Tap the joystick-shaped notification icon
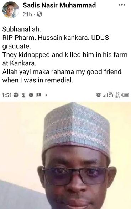The image size is (131, 209). pyautogui.click(x=23, y=95)
